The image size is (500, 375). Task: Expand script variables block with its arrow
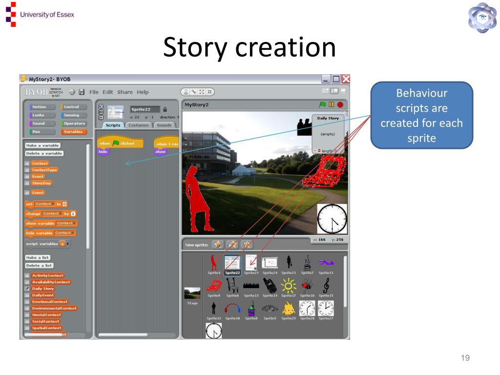click(67, 244)
